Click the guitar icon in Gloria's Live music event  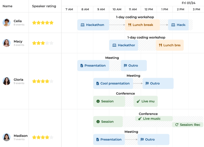[x=138, y=101]
